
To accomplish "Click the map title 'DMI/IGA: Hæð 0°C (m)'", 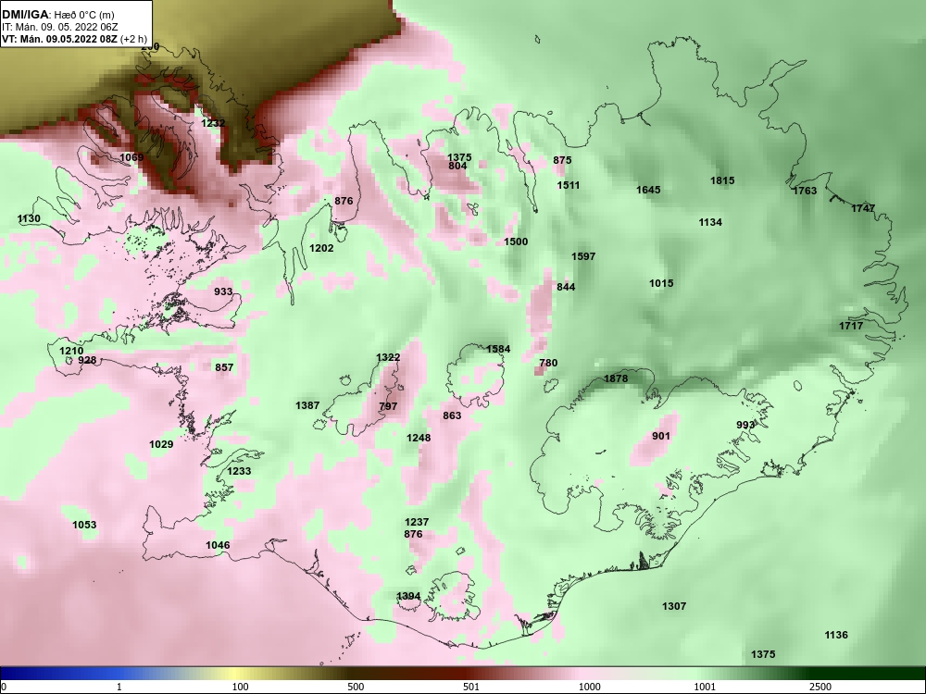I will pos(57,15).
